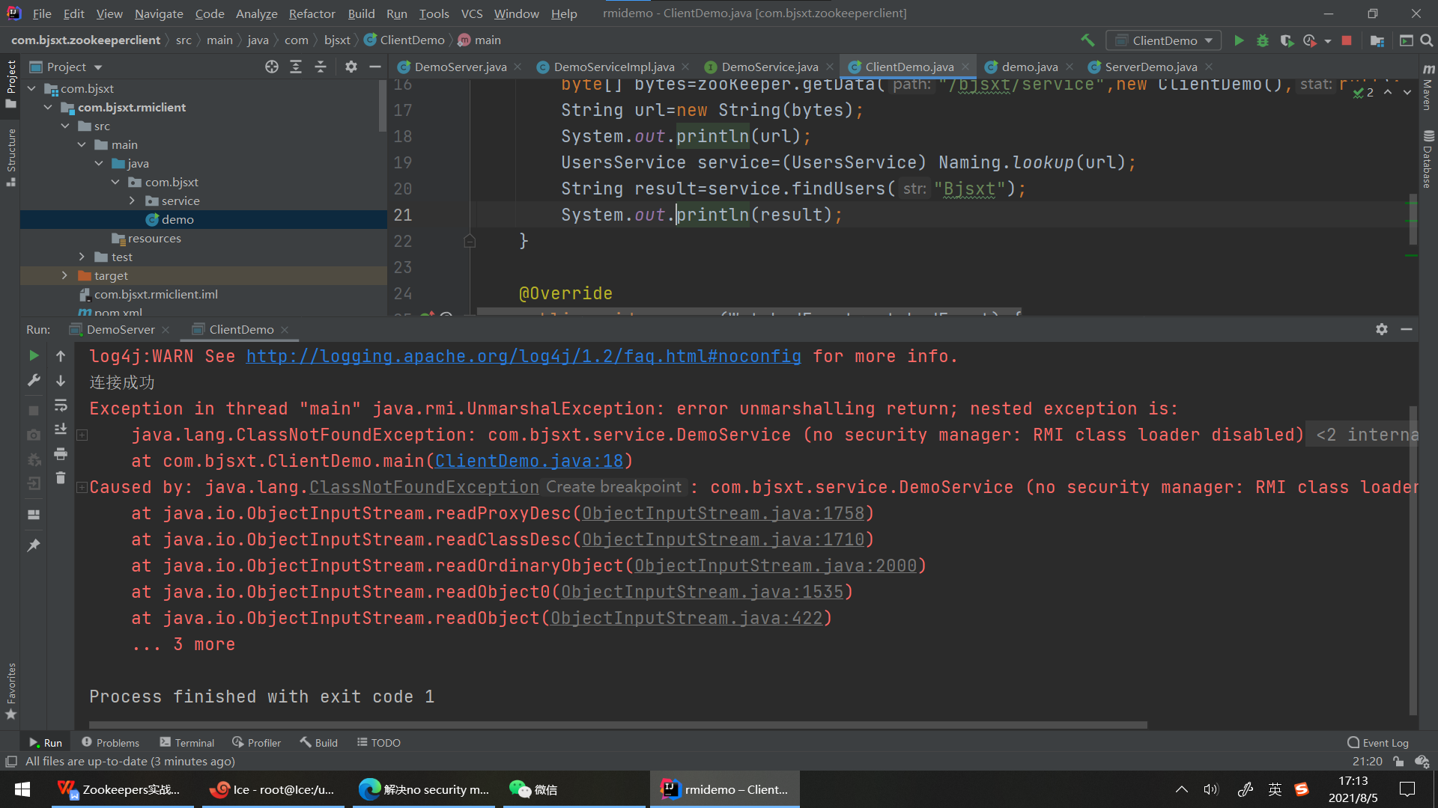Click console vertical scrollbar
Image resolution: width=1438 pixels, height=808 pixels.
[1413, 560]
